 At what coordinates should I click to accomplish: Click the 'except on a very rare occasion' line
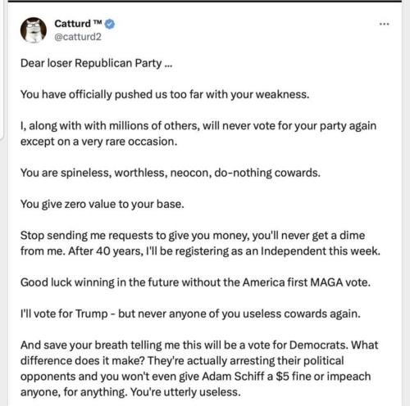99,142
